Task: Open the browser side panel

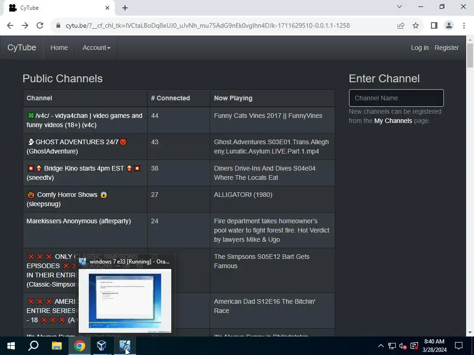Action: (x=434, y=26)
